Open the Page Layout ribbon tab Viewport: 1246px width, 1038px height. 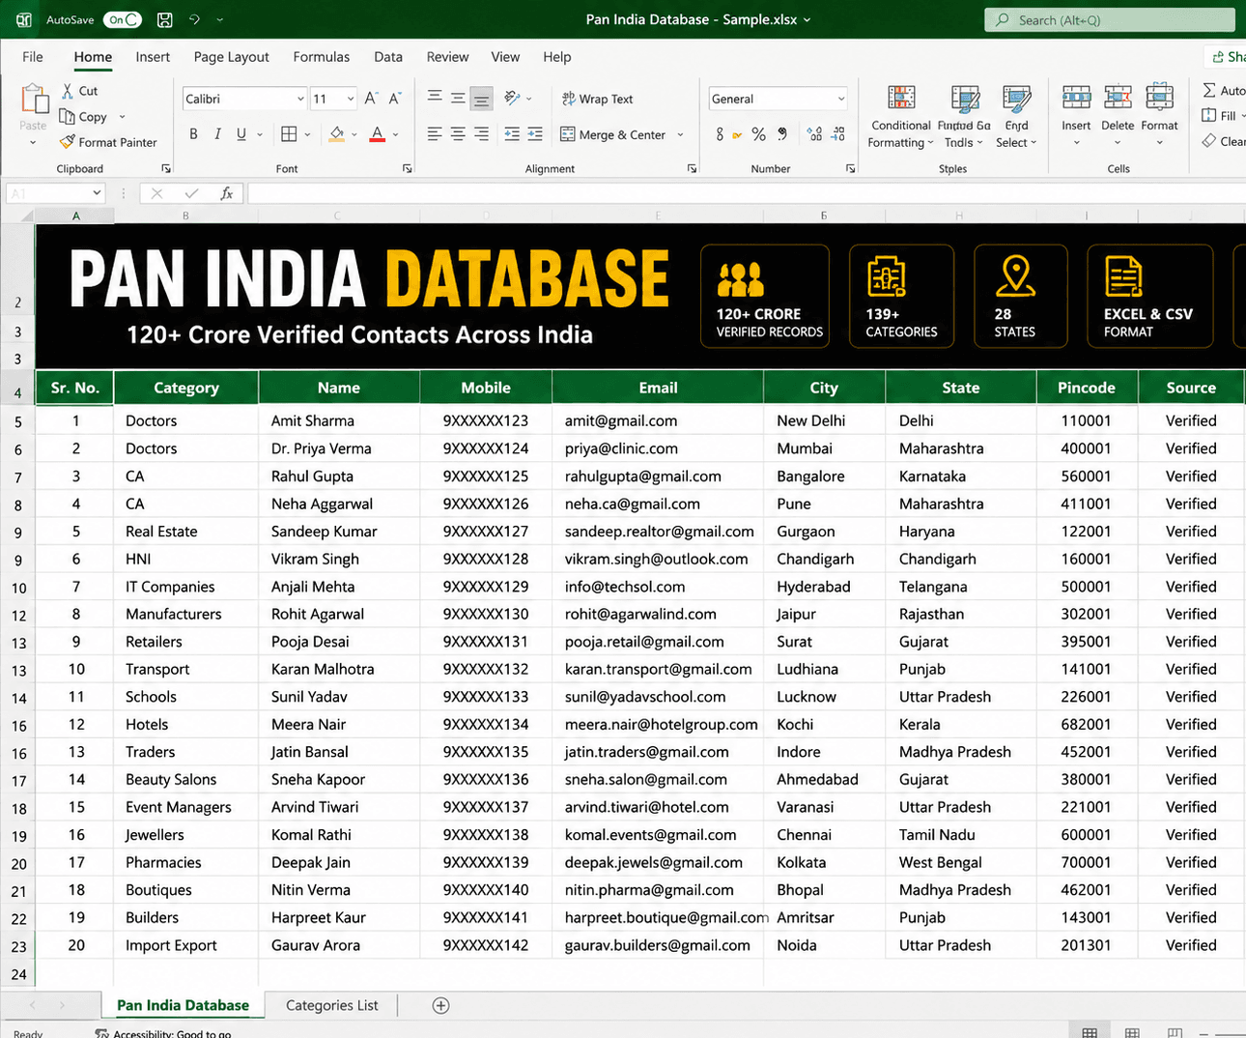[231, 57]
